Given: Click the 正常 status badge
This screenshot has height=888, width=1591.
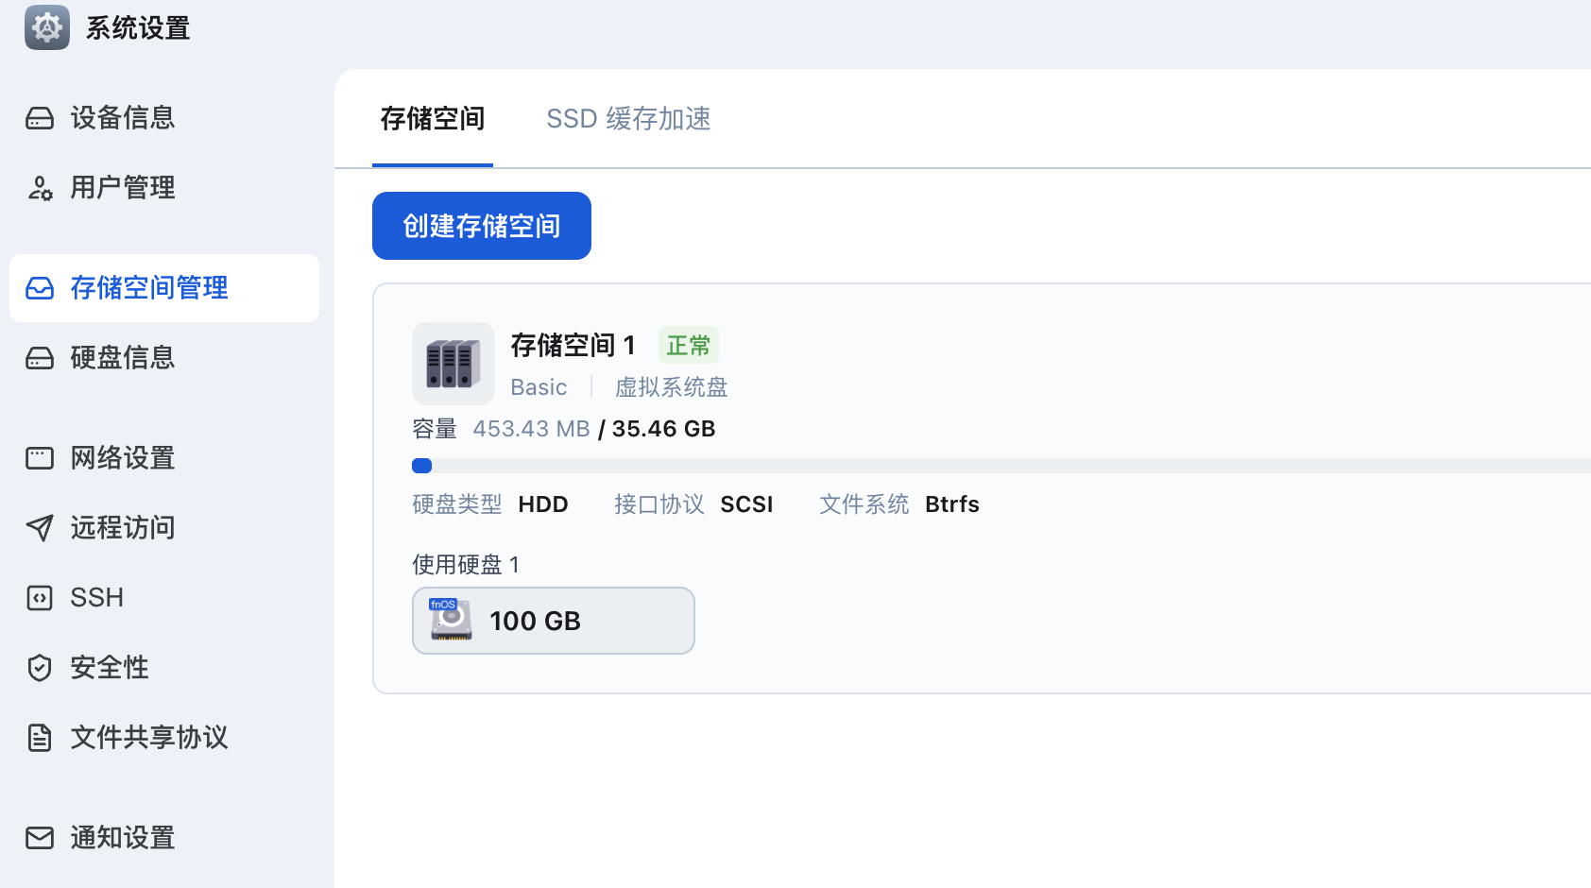Looking at the screenshot, I should [x=688, y=346].
